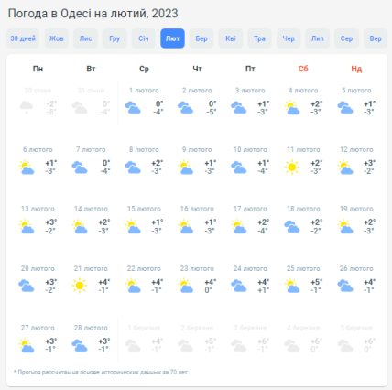This screenshot has width=392, height=390.
Task: Click partly sunny icon for 6 лютого
Action: 27,167
